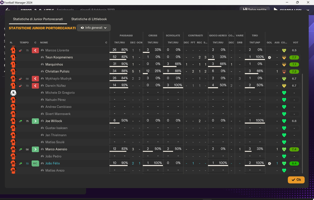Sort by the VOT column header
Viewport: 314px width, 200px height.
(295, 42)
